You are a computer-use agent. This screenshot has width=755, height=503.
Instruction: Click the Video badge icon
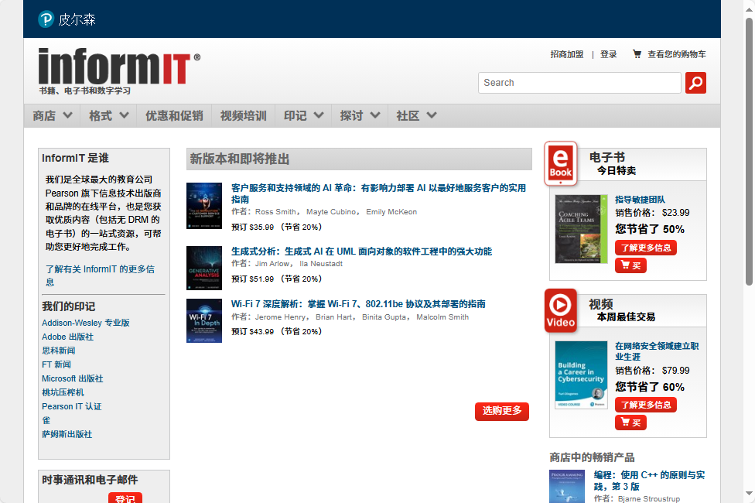click(561, 310)
